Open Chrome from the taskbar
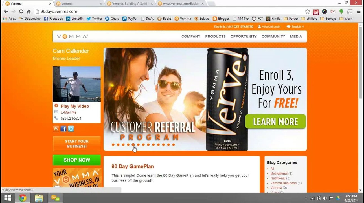 pyautogui.click(x=23, y=198)
